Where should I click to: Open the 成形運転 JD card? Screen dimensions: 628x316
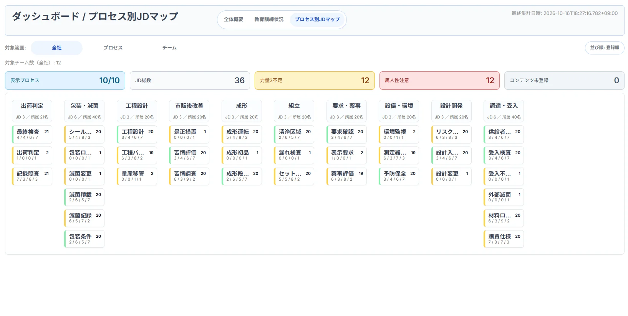coord(242,135)
